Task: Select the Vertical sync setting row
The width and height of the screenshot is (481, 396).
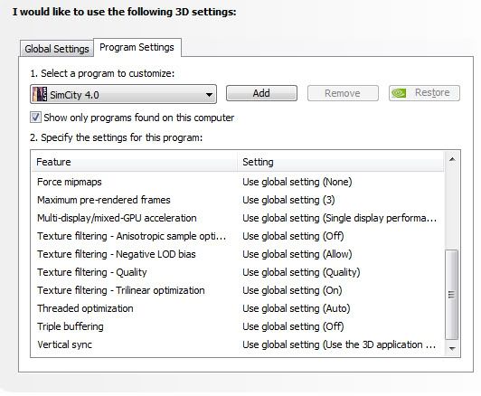Action: [237, 344]
